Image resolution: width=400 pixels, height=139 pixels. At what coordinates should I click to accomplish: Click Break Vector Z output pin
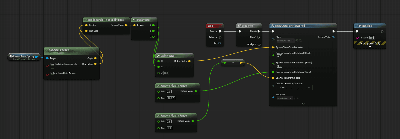[x=153, y=37]
